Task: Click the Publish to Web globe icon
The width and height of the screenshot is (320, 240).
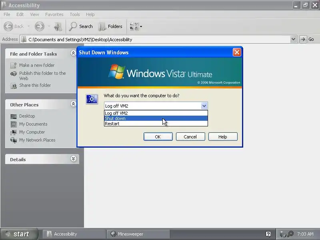Action: [14, 74]
